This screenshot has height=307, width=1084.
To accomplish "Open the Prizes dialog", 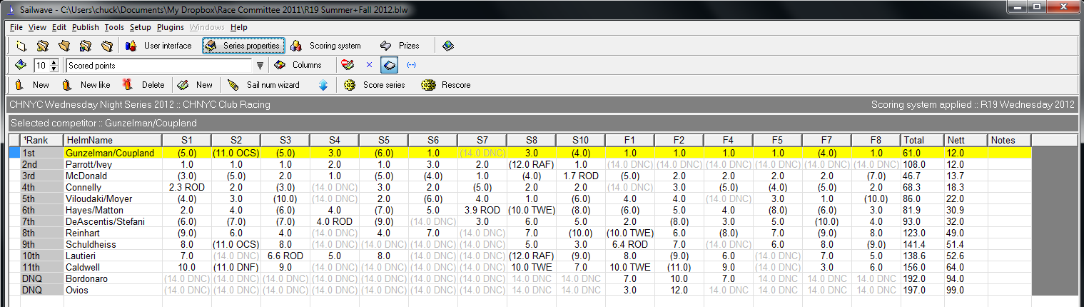I will (400, 46).
